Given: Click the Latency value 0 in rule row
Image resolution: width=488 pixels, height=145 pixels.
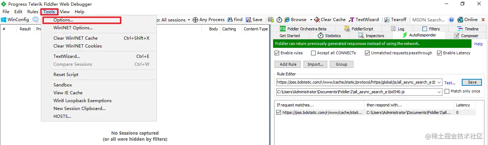Looking at the screenshot, I should [x=457, y=112].
